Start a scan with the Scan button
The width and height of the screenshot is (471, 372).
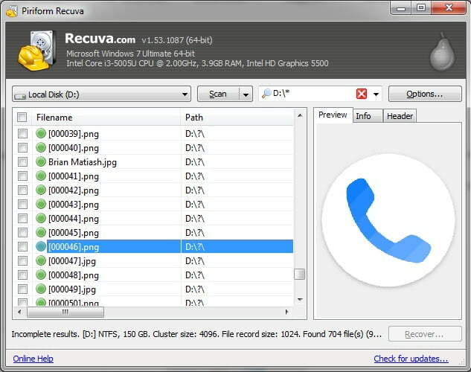[218, 94]
